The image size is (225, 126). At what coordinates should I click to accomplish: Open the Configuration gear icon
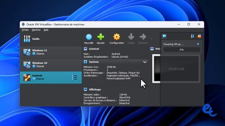pos(117,37)
